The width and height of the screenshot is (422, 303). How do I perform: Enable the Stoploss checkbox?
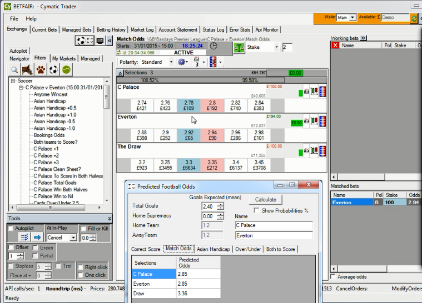pyautogui.click(x=11, y=266)
